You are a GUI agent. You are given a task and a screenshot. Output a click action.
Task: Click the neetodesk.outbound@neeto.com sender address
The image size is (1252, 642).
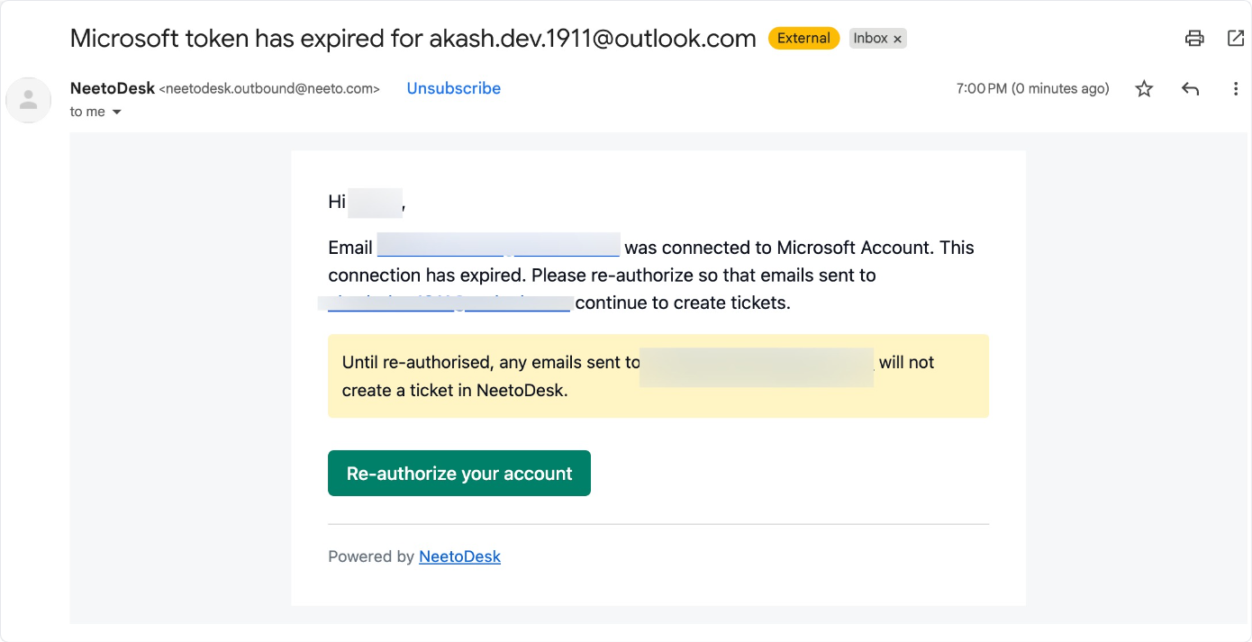click(269, 89)
